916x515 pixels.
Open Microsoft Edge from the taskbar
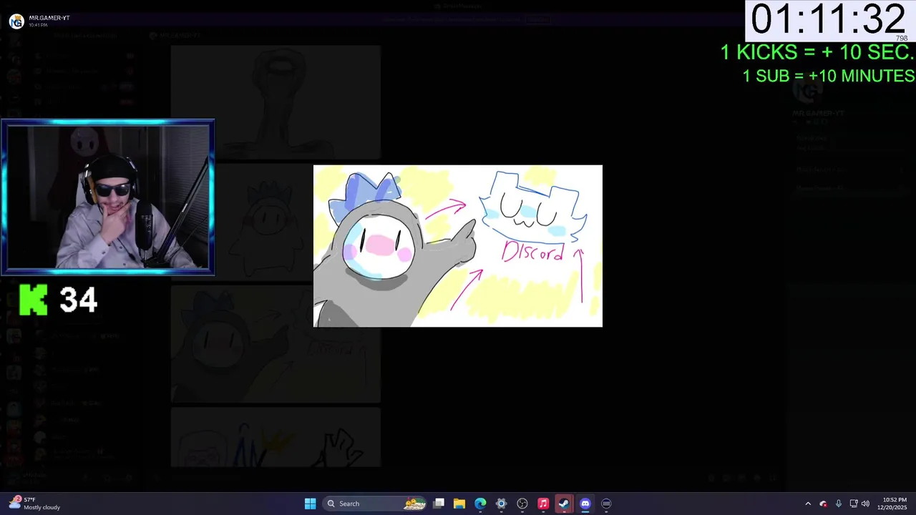pyautogui.click(x=480, y=504)
